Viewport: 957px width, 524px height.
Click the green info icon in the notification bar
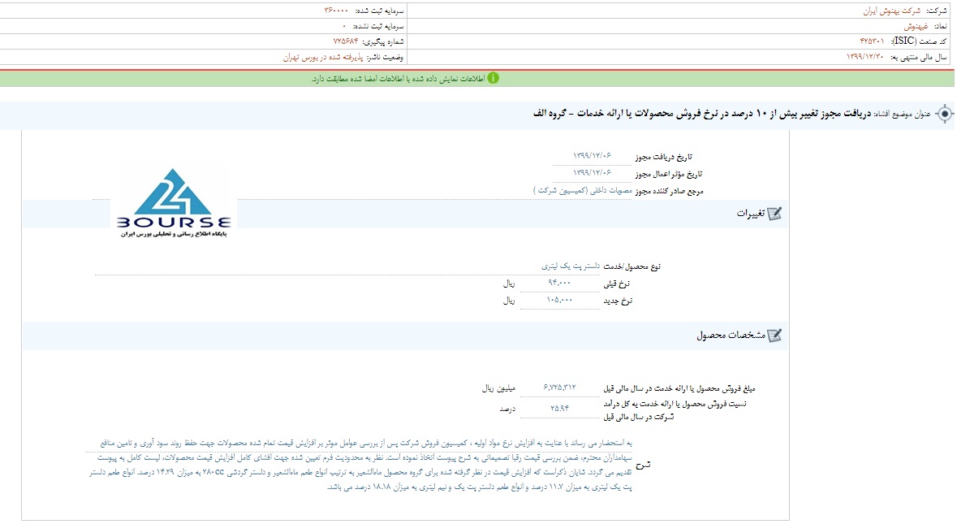(494, 78)
